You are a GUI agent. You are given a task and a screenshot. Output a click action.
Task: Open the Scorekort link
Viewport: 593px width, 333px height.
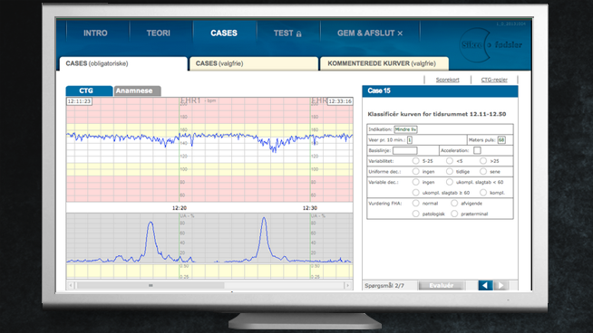click(x=447, y=80)
